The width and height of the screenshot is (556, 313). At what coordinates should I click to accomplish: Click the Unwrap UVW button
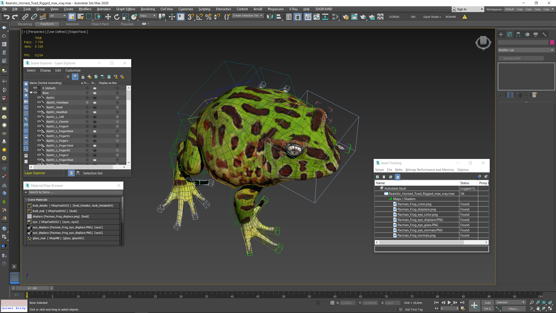(x=511, y=59)
